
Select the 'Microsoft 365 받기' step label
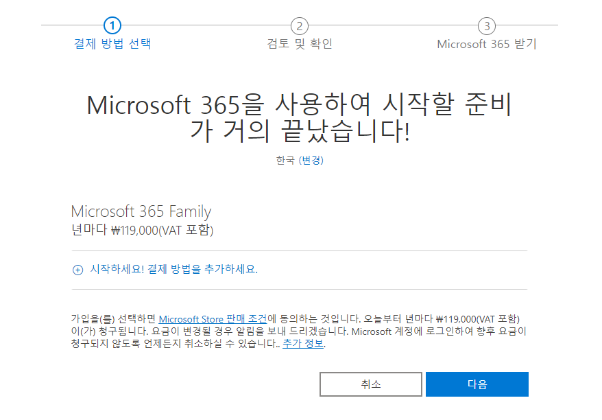[487, 44]
